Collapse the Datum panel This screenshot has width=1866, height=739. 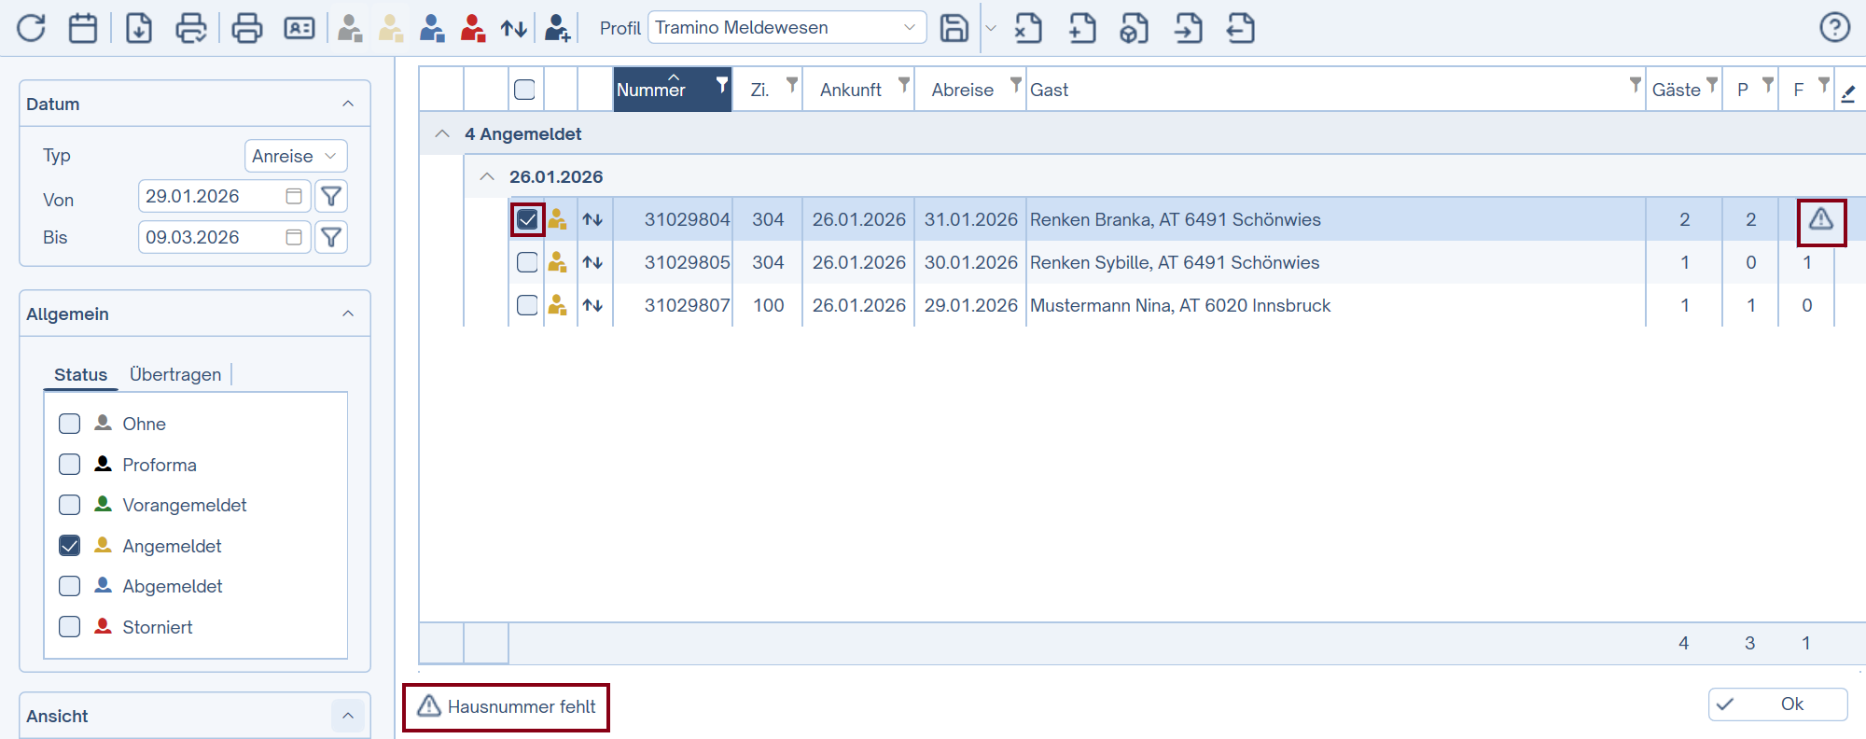348,104
